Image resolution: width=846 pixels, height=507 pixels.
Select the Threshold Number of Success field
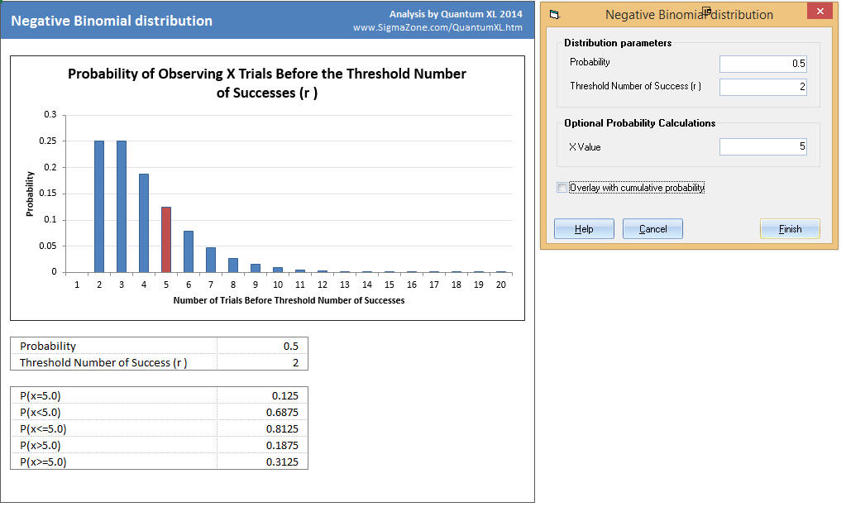click(762, 87)
